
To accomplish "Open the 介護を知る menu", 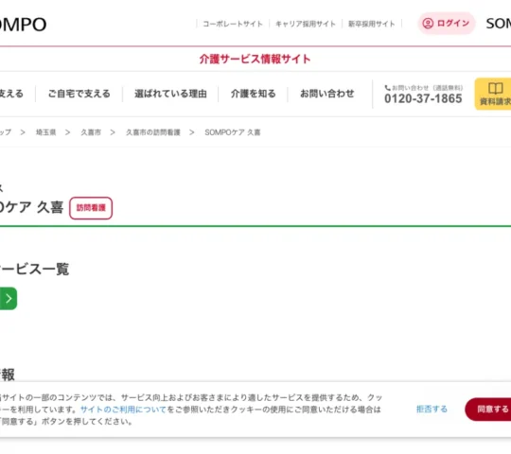I will 254,94.
